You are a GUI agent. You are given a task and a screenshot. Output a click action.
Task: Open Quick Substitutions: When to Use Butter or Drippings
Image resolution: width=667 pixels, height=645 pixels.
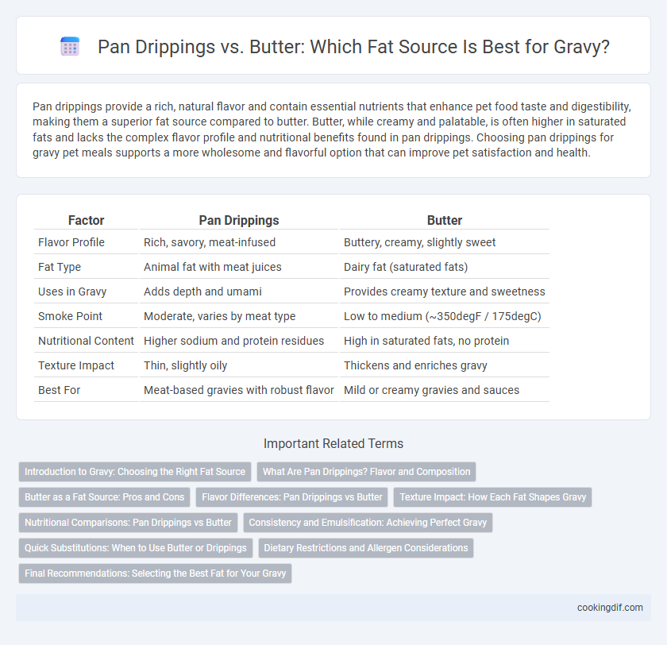click(136, 548)
